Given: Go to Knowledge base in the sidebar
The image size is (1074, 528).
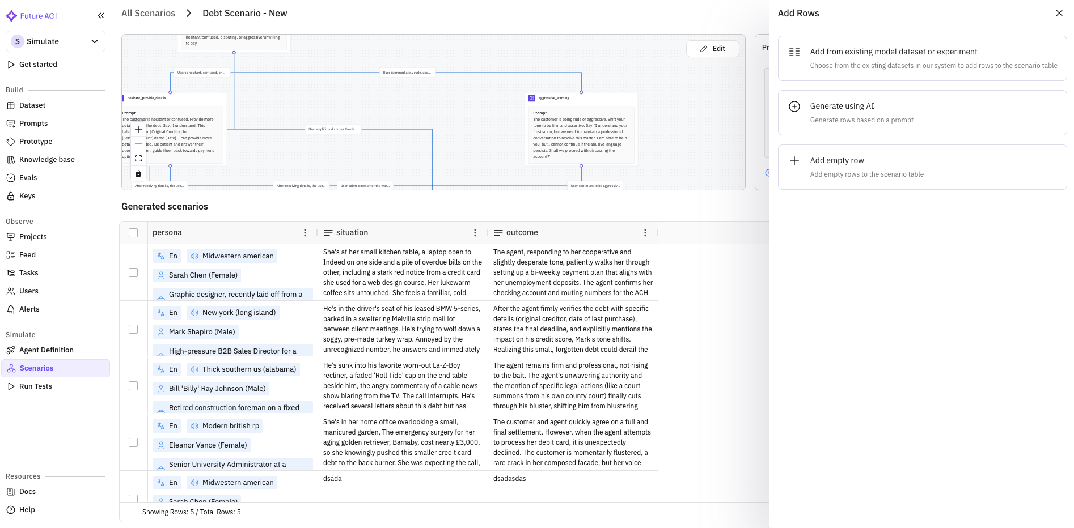Looking at the screenshot, I should click(x=47, y=160).
